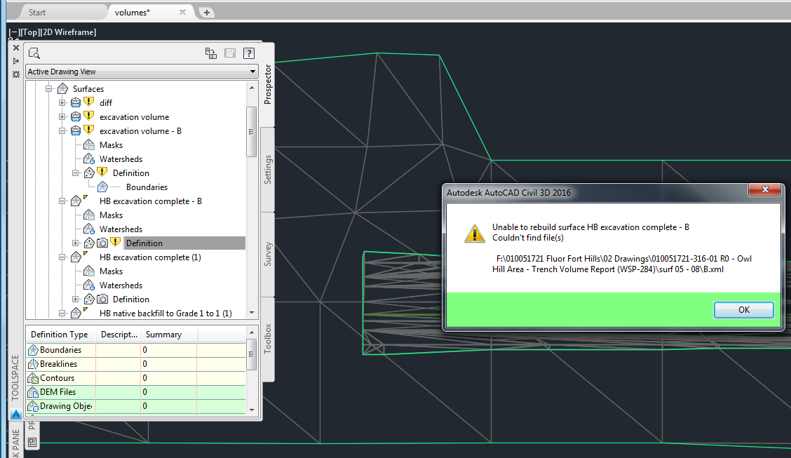The width and height of the screenshot is (791, 458).
Task: Click the Masks icon under HB excavation complete - B
Action: 90,215
